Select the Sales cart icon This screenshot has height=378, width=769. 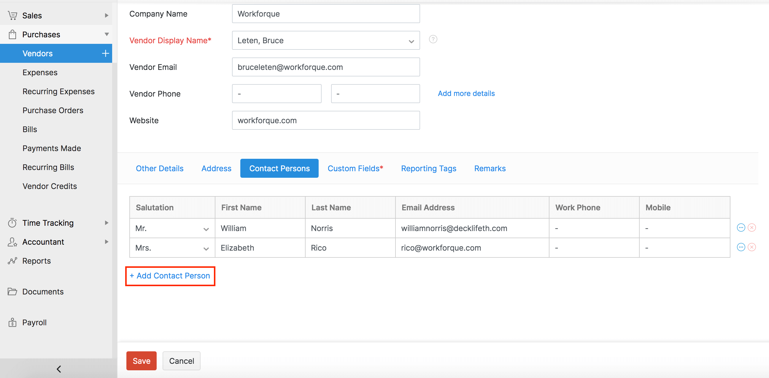click(12, 15)
